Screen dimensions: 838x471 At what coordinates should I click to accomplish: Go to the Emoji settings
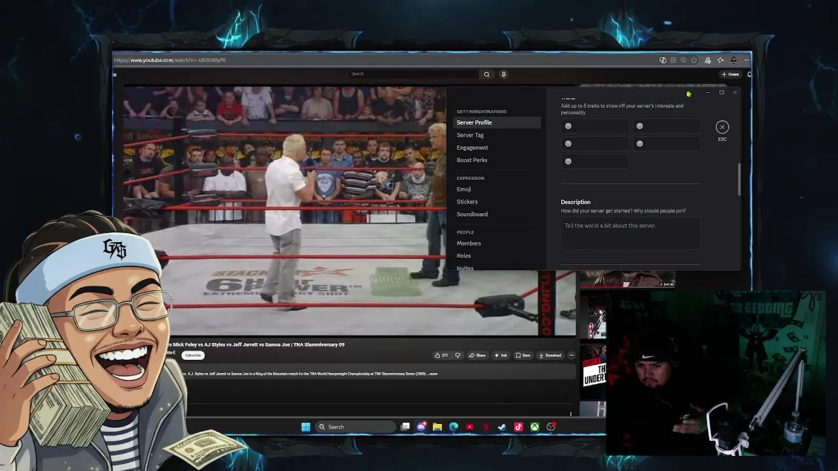click(464, 189)
